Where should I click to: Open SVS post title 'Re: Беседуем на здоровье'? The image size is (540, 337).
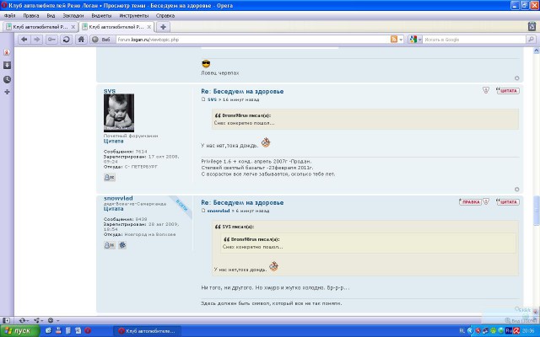click(x=242, y=91)
